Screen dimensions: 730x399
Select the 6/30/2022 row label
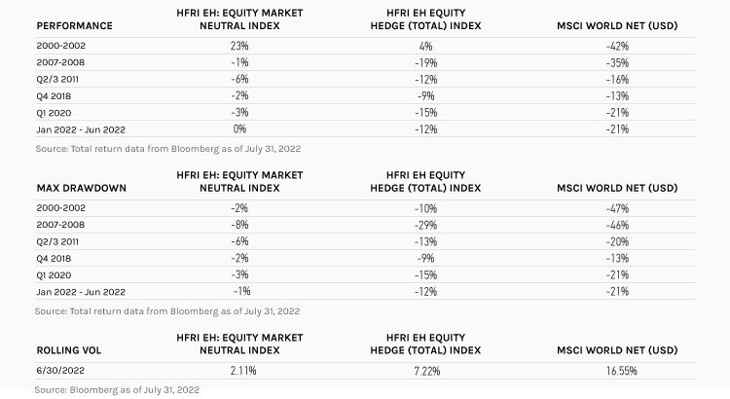[x=58, y=371]
